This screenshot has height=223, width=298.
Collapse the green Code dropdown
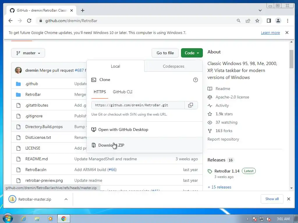click(x=192, y=53)
